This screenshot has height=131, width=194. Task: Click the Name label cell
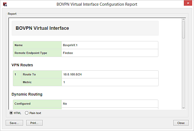pyautogui.click(x=37, y=45)
